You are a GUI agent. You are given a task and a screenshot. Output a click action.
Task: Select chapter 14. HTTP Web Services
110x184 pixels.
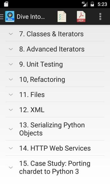click(55, 148)
